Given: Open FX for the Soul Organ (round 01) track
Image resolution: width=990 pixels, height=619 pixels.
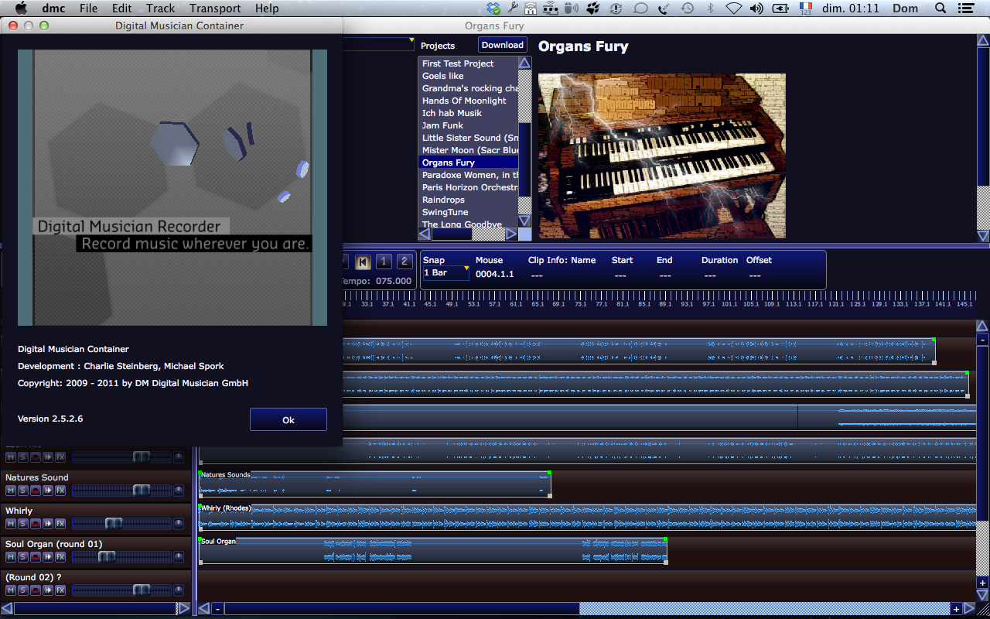Looking at the screenshot, I should 61,556.
